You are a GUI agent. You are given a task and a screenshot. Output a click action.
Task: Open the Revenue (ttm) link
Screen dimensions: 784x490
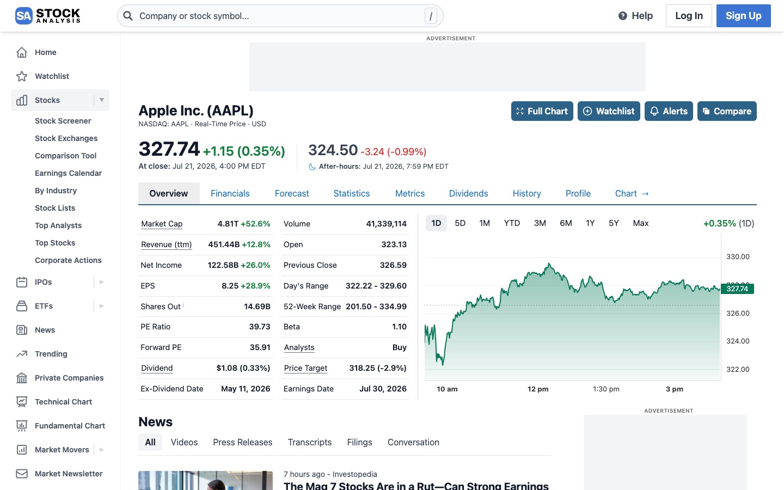point(167,244)
